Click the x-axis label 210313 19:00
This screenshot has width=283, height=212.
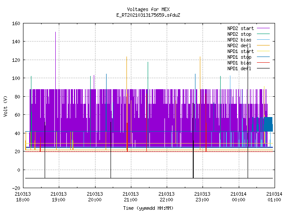coord(59,197)
